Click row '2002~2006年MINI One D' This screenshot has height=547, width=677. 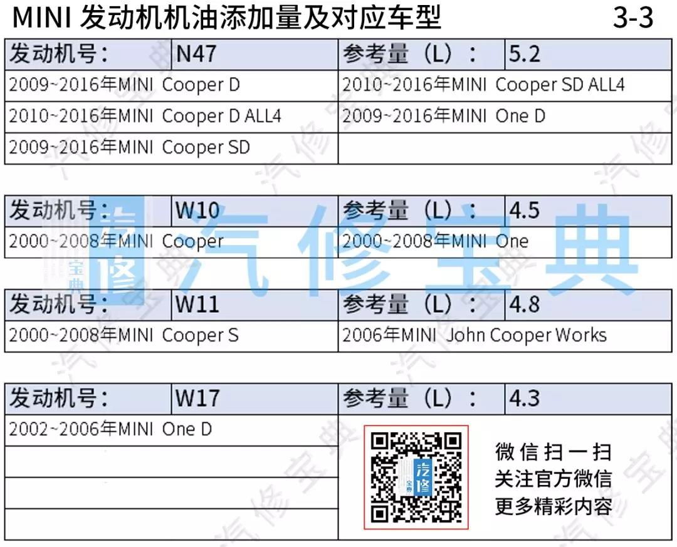point(171,430)
